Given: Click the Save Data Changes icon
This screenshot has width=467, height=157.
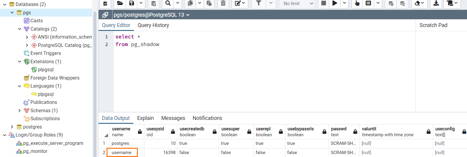Looking at the screenshot, I should coord(154,3).
